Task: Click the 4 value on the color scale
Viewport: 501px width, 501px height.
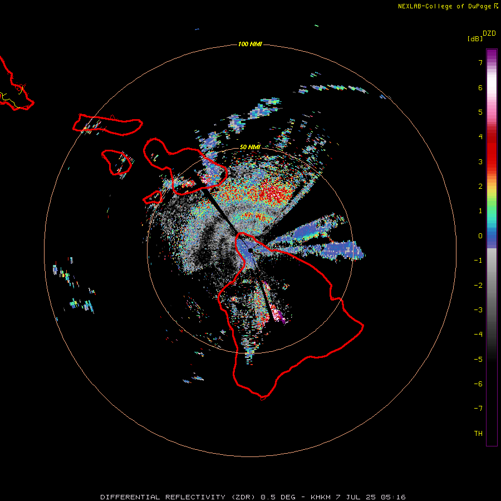Action: tap(480, 137)
